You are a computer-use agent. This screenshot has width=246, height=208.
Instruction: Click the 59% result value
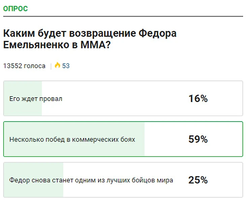[x=198, y=139]
